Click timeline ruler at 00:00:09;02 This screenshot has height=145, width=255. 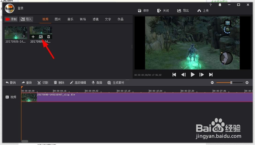coord(92,91)
